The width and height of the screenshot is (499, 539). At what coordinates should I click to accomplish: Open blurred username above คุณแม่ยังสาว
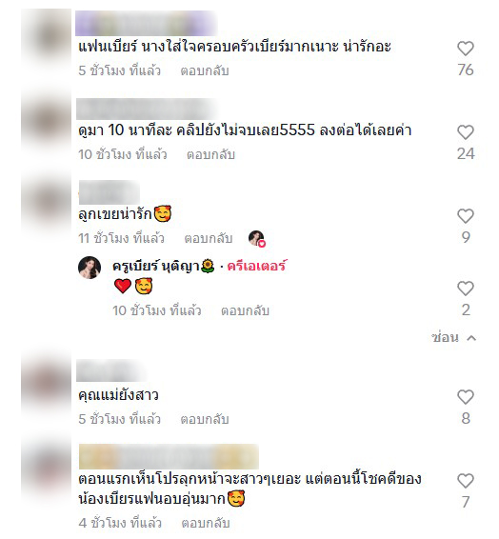[x=110, y=370]
